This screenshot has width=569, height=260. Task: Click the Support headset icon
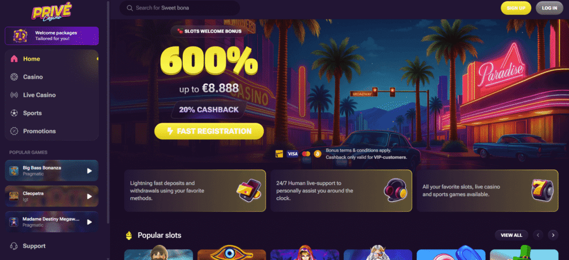(x=14, y=246)
